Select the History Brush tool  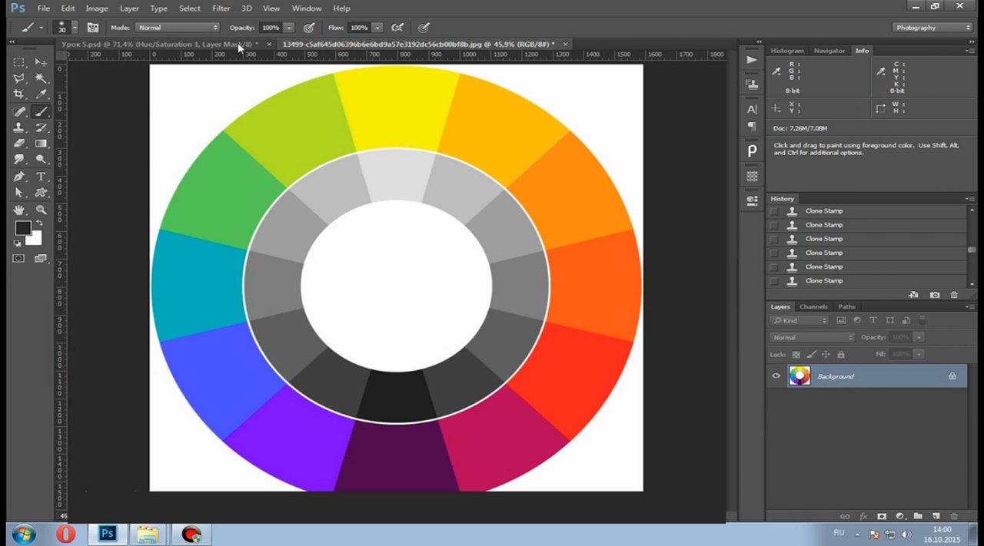coord(41,127)
